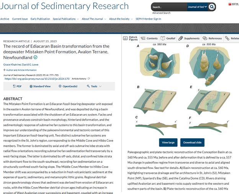Select the Data & Figures tab

(x=131, y=38)
